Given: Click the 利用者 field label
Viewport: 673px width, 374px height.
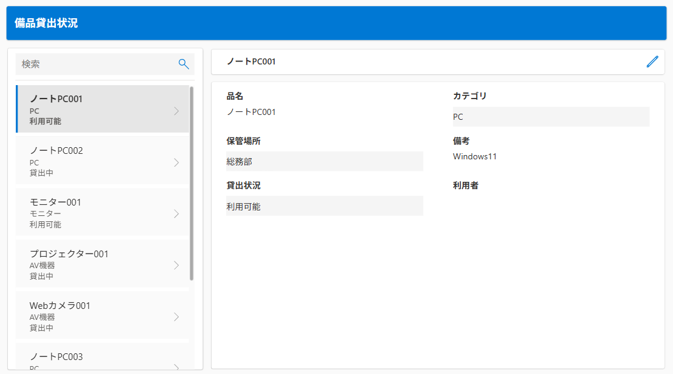Looking at the screenshot, I should tap(466, 185).
